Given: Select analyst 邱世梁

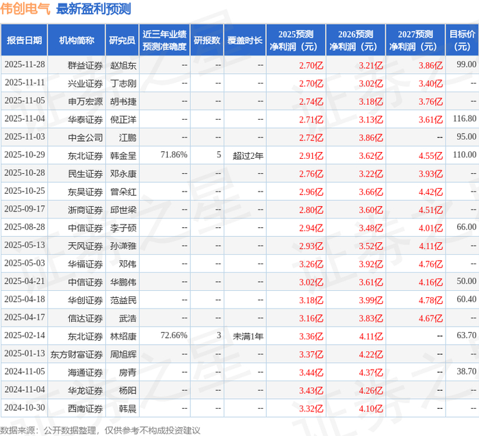Looking at the screenshot, I should point(123,209).
